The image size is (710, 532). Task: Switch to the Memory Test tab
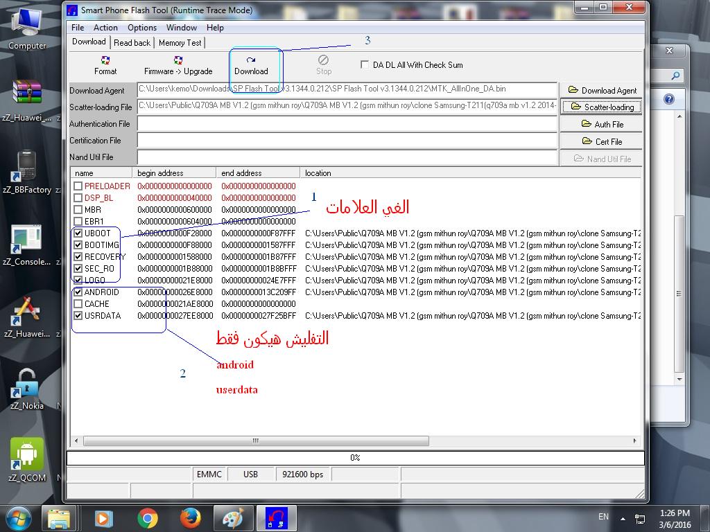pos(180,42)
